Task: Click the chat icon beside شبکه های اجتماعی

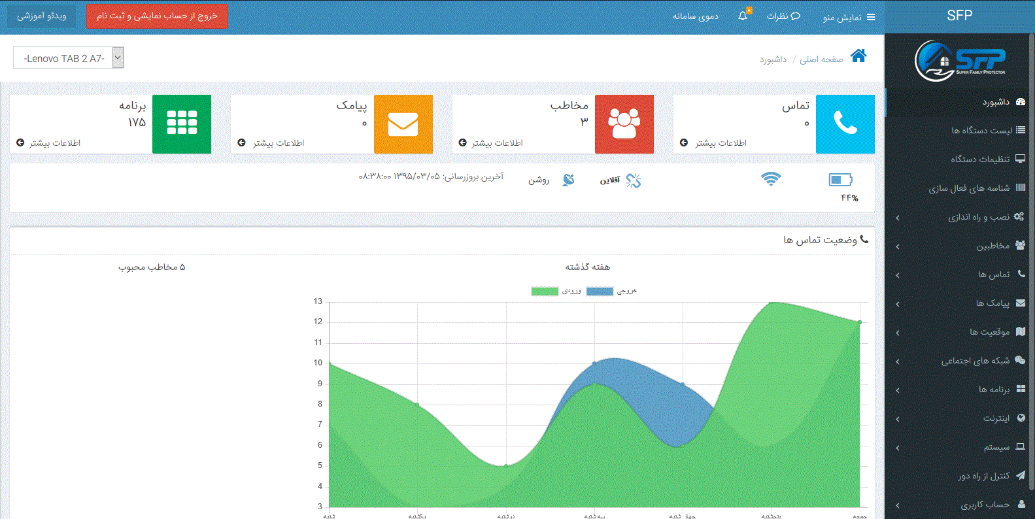Action: point(1020,360)
